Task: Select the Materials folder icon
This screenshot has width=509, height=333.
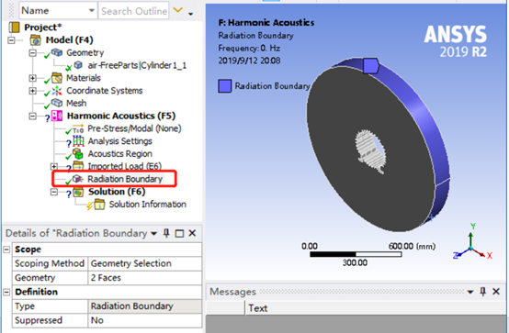Action: click(x=57, y=78)
